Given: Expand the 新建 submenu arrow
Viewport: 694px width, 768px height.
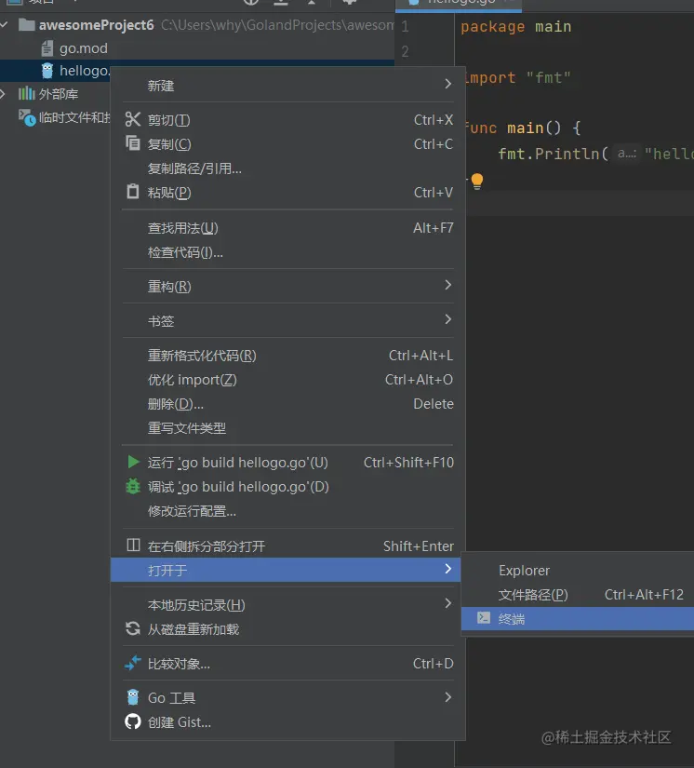Looking at the screenshot, I should [x=447, y=84].
